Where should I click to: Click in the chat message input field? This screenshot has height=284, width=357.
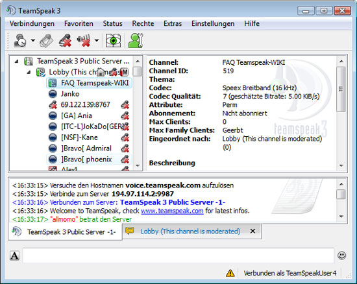(178, 255)
